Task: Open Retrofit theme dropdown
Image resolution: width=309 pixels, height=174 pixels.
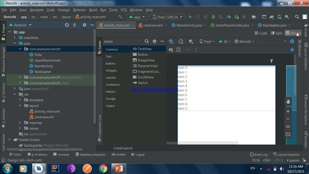Action: [245, 42]
